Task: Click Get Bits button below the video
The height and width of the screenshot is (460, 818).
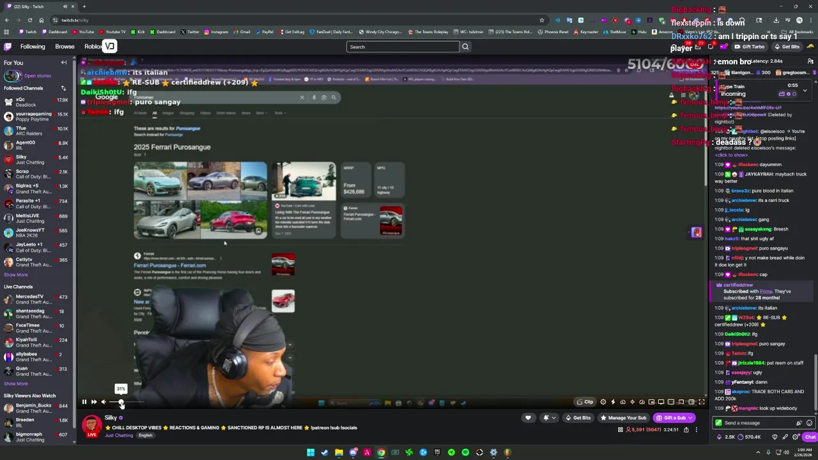Action: 578,418
